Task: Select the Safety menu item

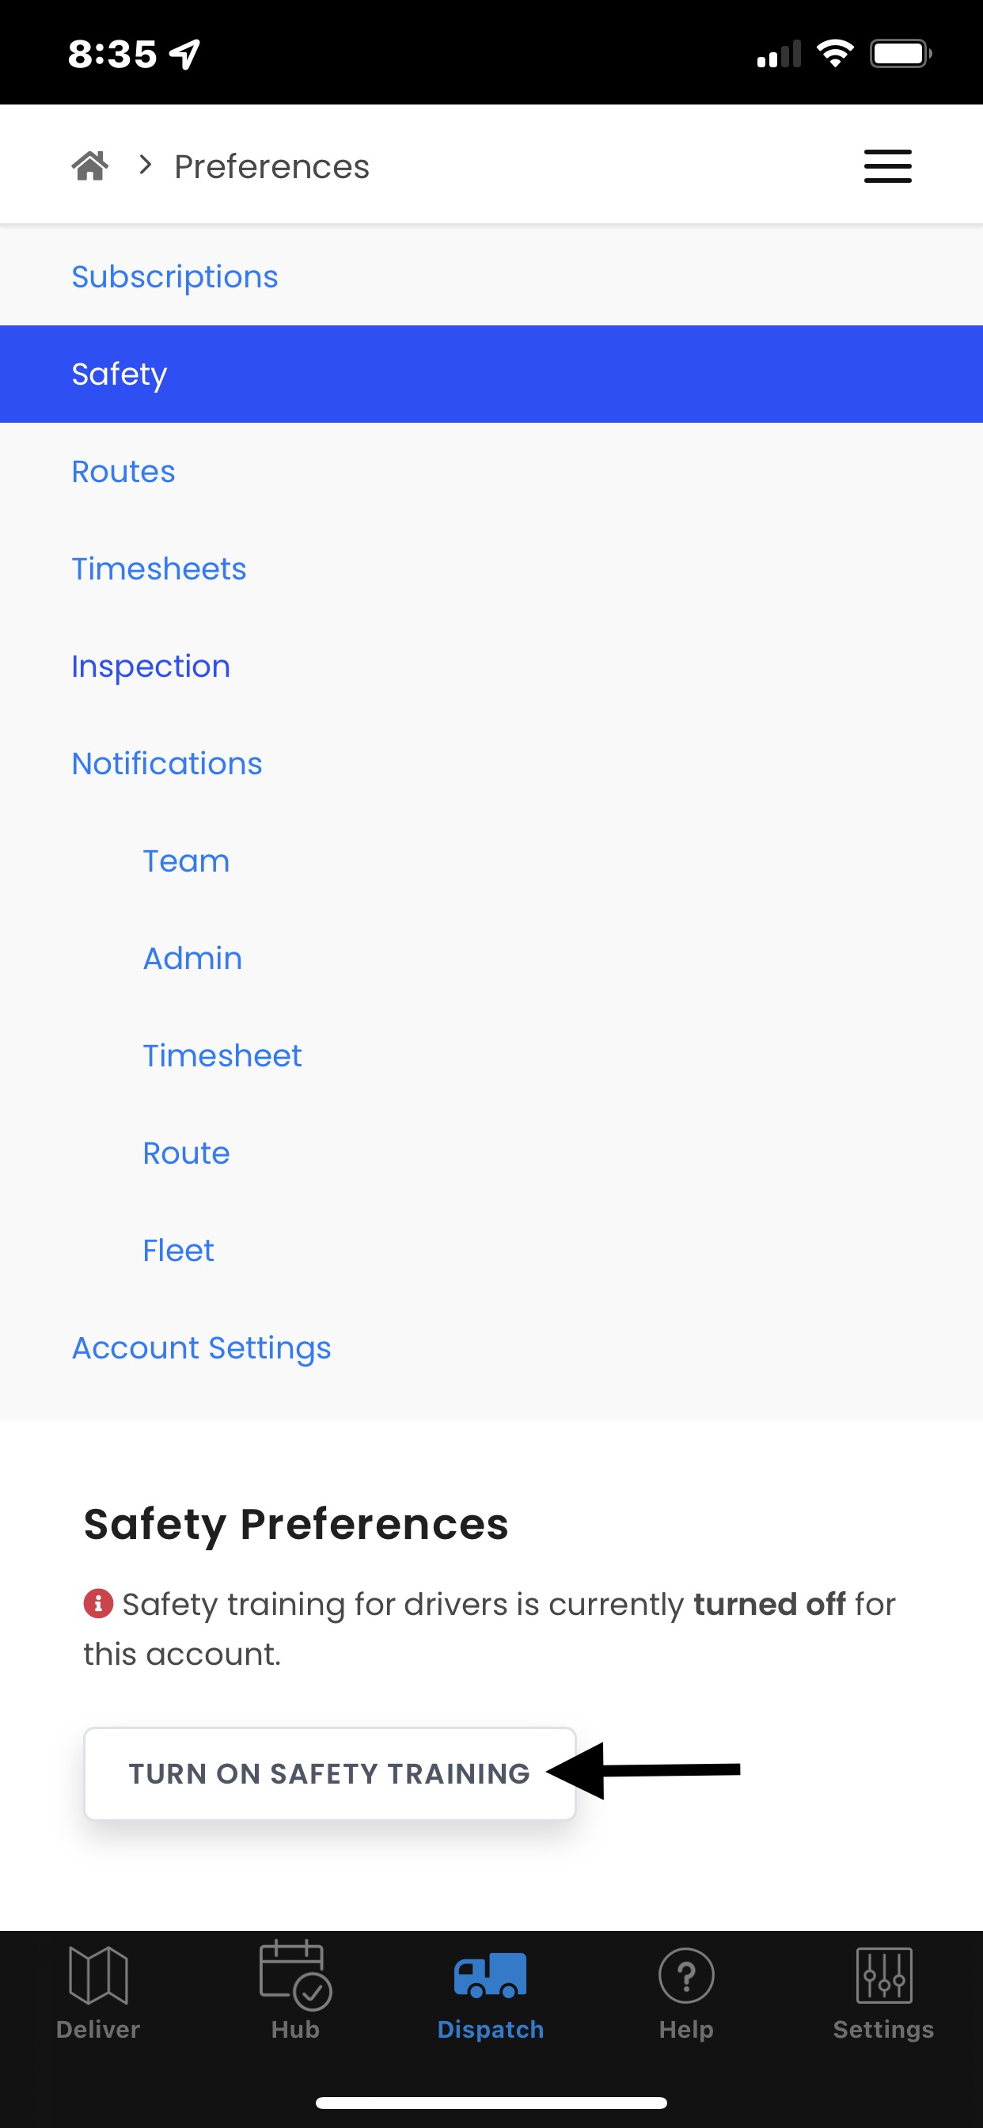Action: (x=491, y=374)
